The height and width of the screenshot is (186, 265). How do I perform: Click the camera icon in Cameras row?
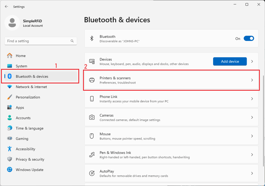(x=92, y=117)
